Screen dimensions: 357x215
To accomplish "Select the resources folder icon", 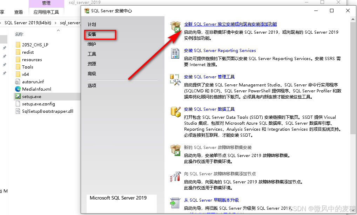I will click(x=18, y=59).
